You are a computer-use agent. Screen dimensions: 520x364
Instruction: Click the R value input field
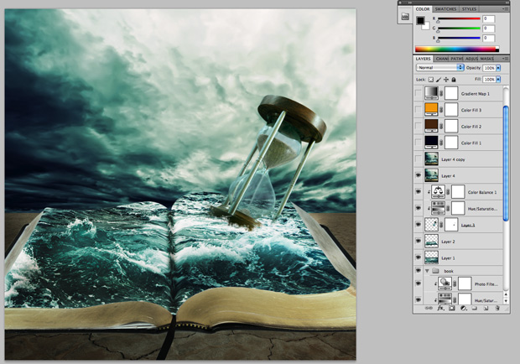point(489,19)
